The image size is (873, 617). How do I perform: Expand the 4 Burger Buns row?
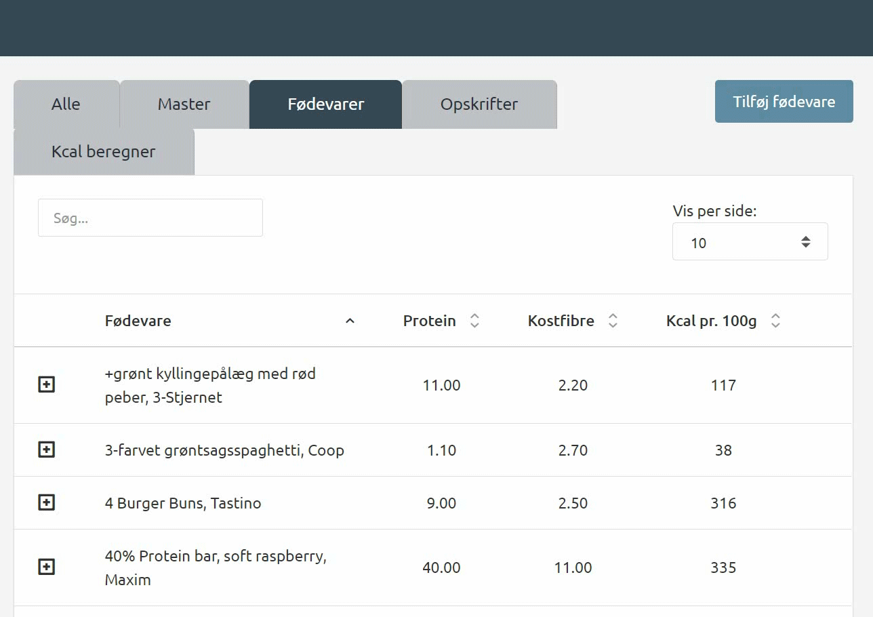(46, 502)
